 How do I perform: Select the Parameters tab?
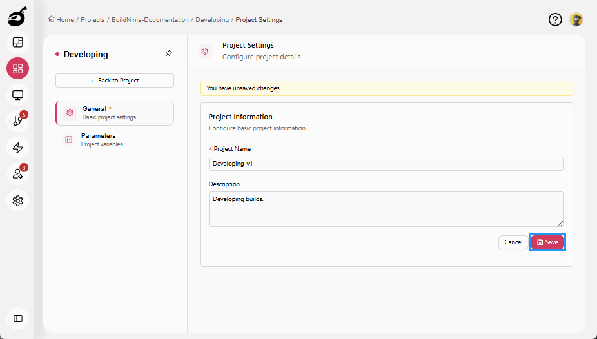click(x=115, y=140)
